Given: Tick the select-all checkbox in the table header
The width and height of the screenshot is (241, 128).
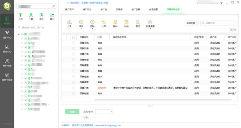Looking at the screenshot, I should 74,37.
